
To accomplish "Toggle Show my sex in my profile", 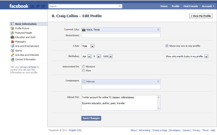I will [x=167, y=46].
